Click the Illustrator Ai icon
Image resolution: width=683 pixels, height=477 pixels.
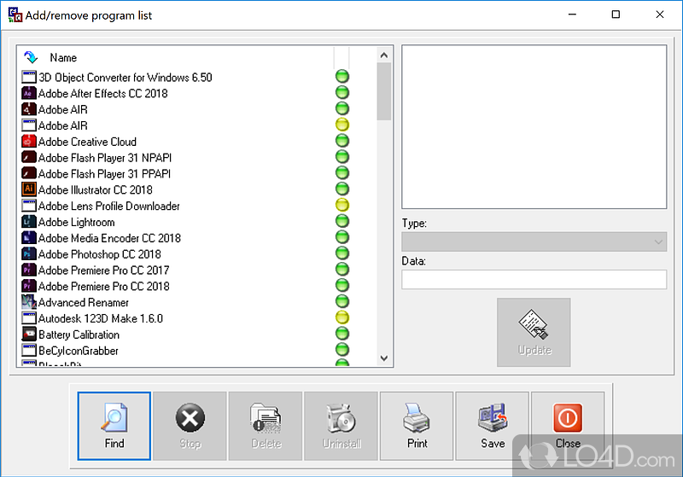(29, 189)
